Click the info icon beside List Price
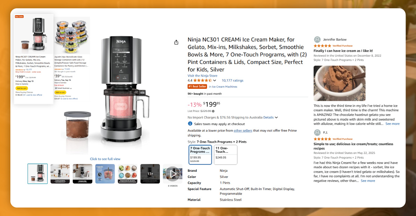 point(213,111)
